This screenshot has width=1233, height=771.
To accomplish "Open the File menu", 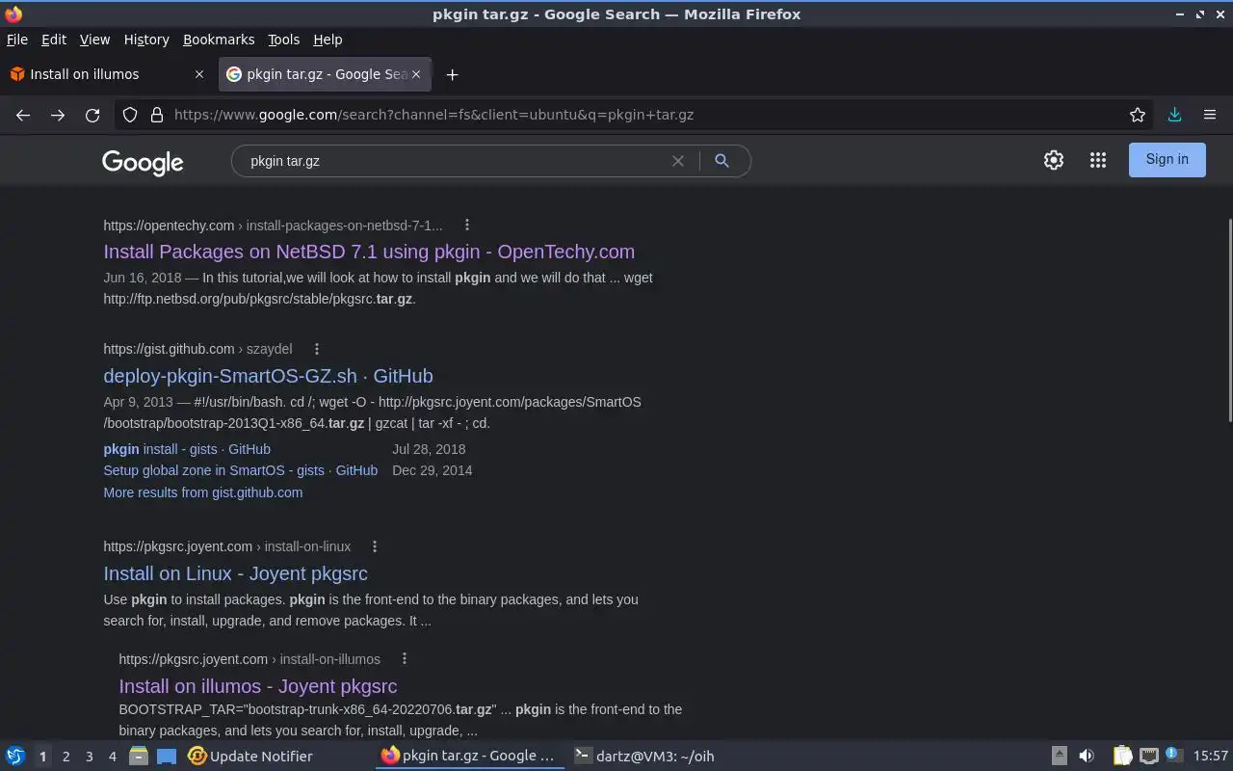I will (x=17, y=40).
